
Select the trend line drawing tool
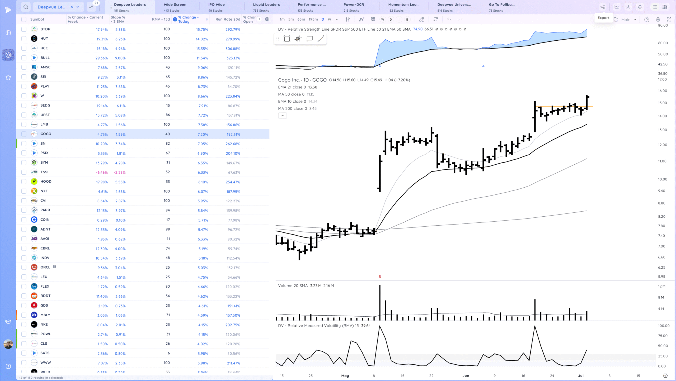tap(321, 39)
